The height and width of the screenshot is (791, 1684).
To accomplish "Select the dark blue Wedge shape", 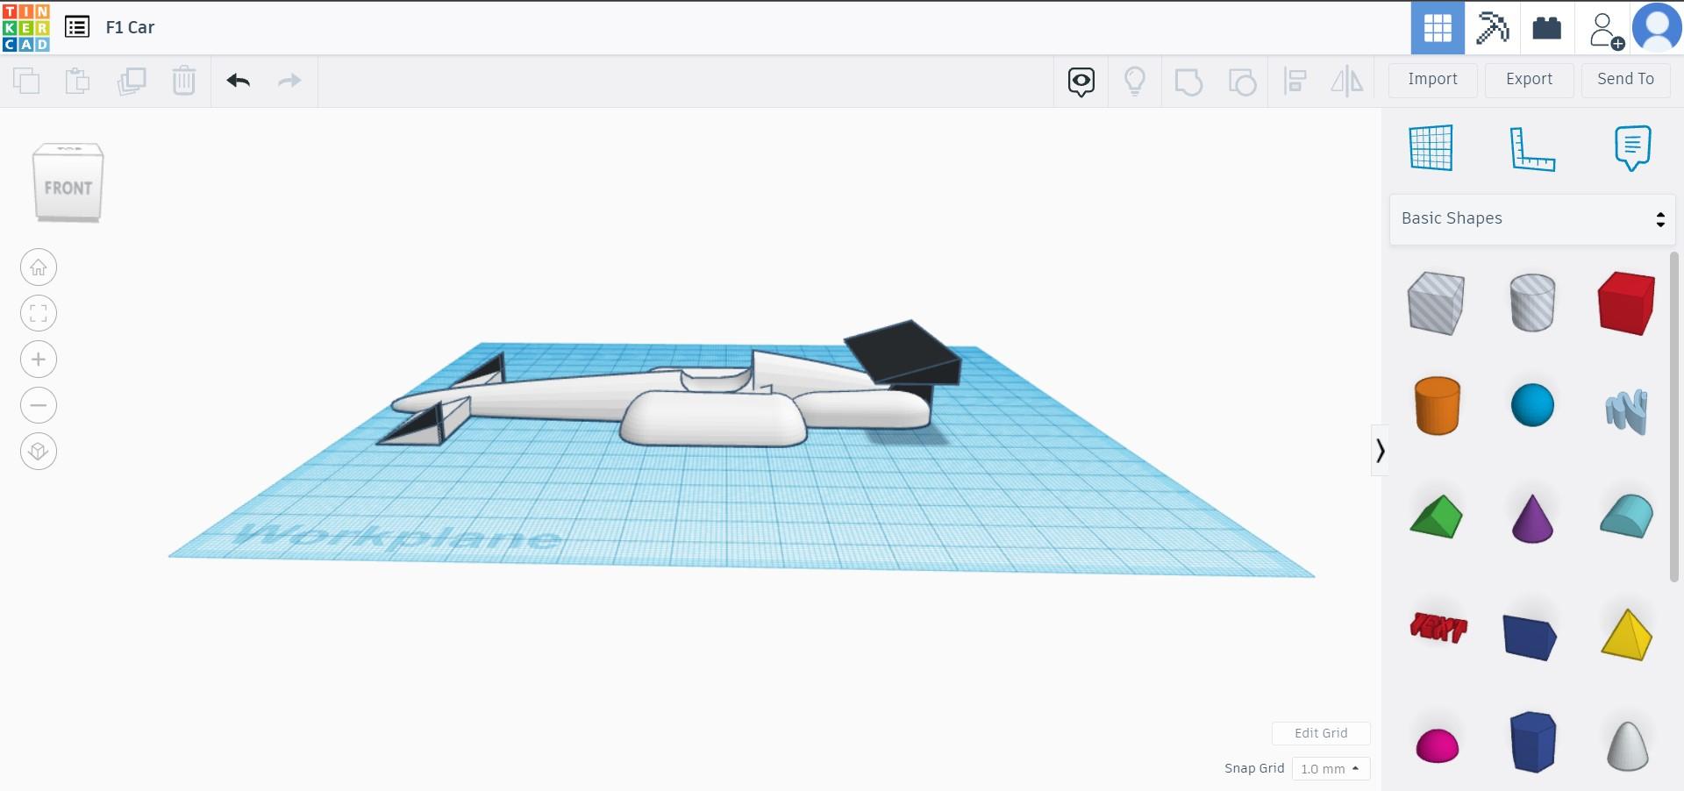I will click(1530, 636).
